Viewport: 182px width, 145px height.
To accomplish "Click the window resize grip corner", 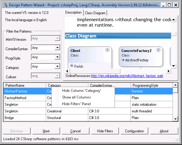I will pyautogui.click(x=177, y=140).
